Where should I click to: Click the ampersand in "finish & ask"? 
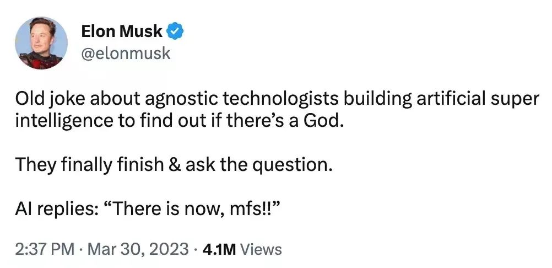[x=175, y=165]
